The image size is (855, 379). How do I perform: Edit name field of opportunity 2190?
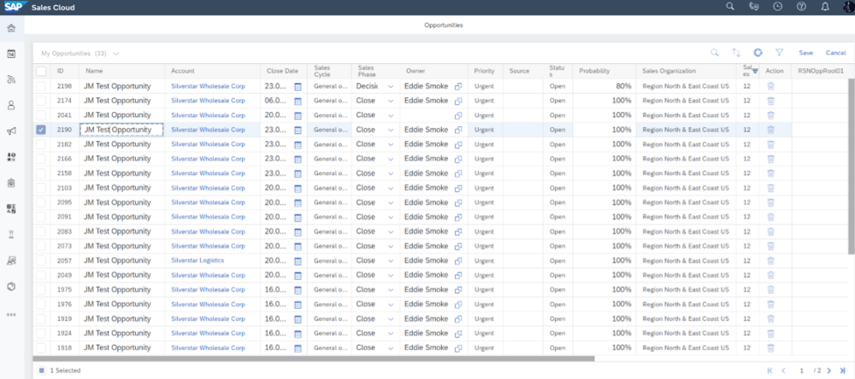[121, 130]
